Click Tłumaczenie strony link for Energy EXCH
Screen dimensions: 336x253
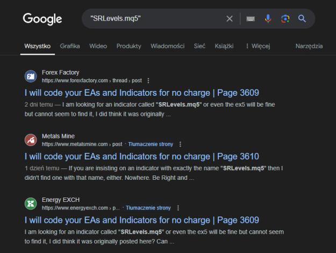tap(148, 208)
